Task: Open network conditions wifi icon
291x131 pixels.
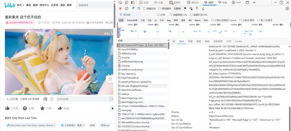Action: pos(191,9)
